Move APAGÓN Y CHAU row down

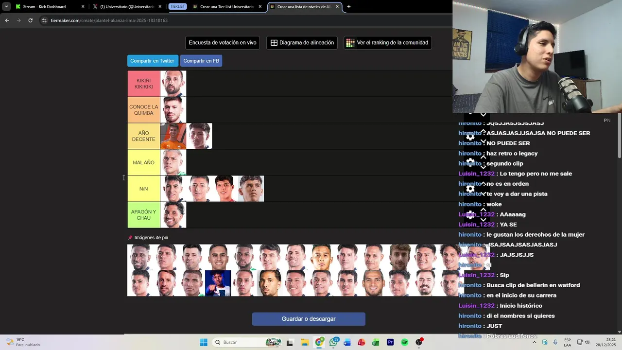[483, 220]
